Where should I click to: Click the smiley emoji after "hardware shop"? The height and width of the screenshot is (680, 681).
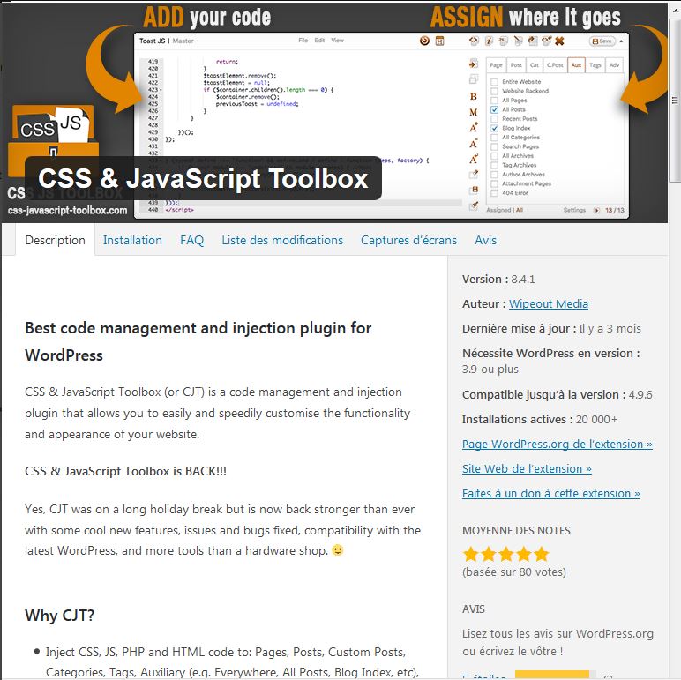[337, 550]
